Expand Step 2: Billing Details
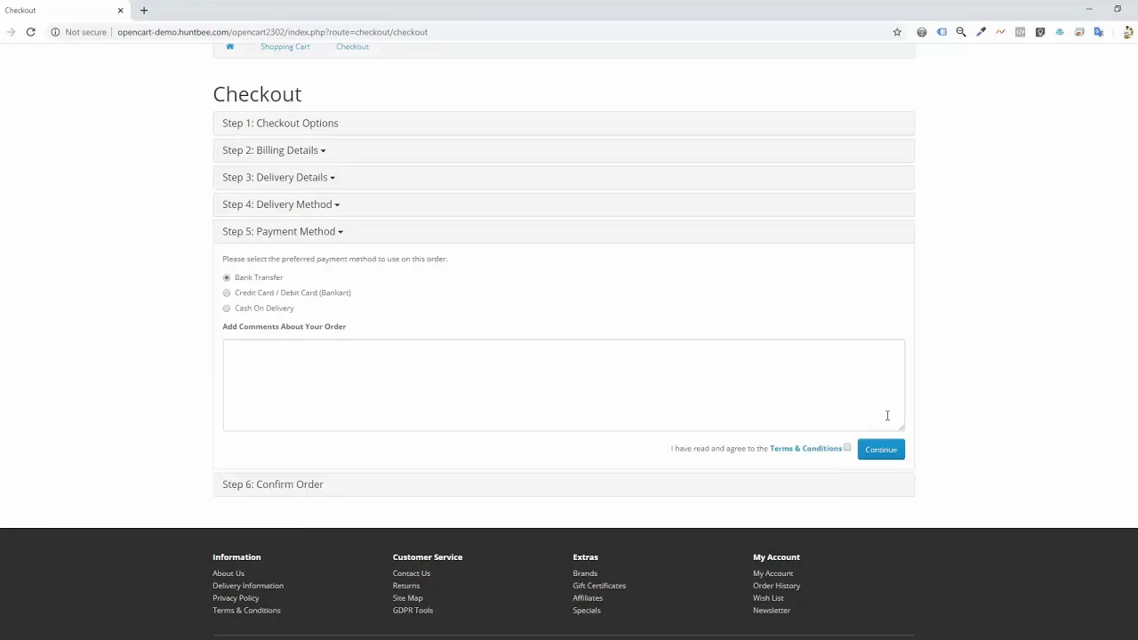The image size is (1138, 640). [x=274, y=150]
